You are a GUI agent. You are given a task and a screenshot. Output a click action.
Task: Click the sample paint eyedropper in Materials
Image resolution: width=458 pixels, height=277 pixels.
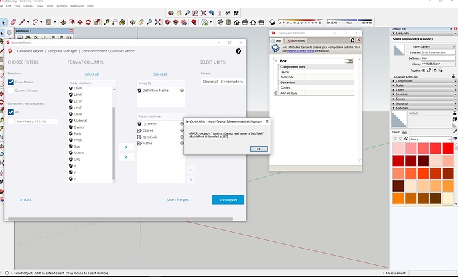tap(455, 131)
